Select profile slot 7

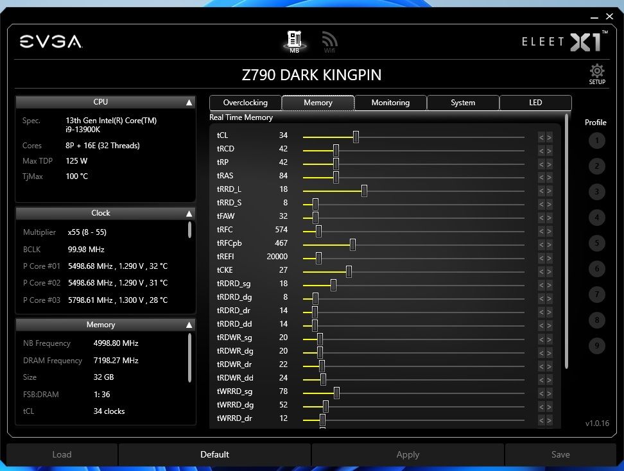[596, 295]
